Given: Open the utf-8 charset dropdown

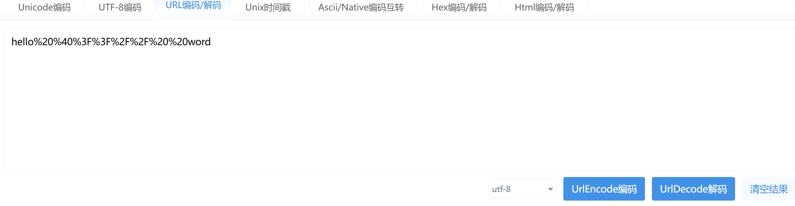Looking at the screenshot, I should tap(522, 189).
